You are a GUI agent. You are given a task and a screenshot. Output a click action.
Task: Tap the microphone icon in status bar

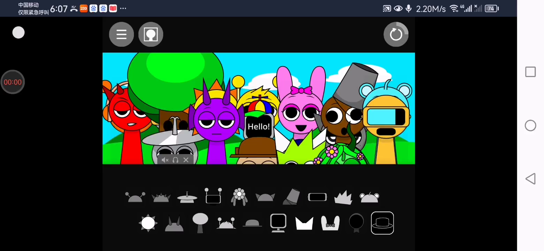tap(409, 8)
